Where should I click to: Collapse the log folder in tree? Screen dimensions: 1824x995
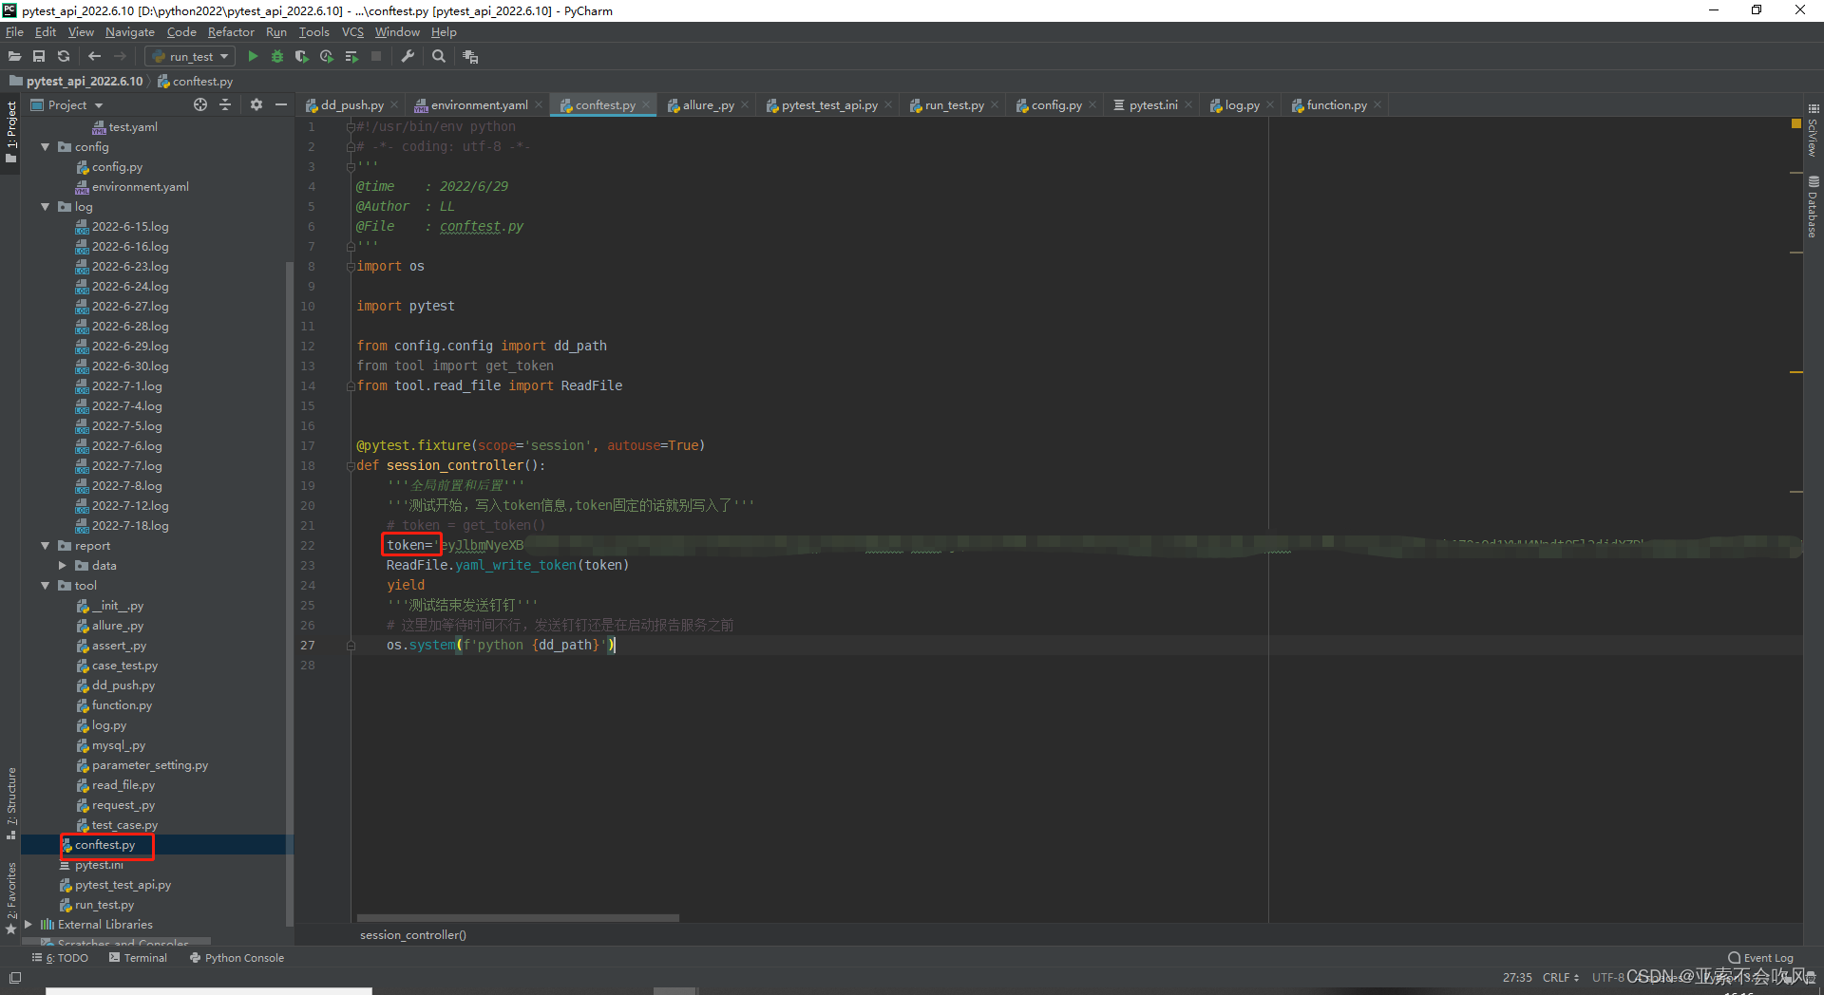pyautogui.click(x=45, y=207)
